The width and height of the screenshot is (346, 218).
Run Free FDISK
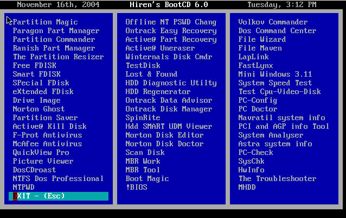[34, 65]
